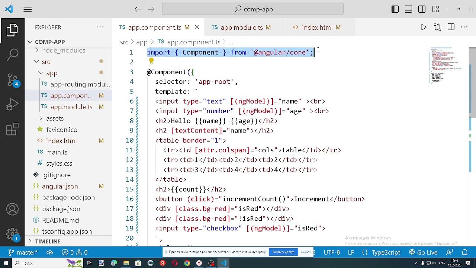The width and height of the screenshot is (476, 268).
Task: Open editor More Actions ellipsis
Action: (x=464, y=27)
